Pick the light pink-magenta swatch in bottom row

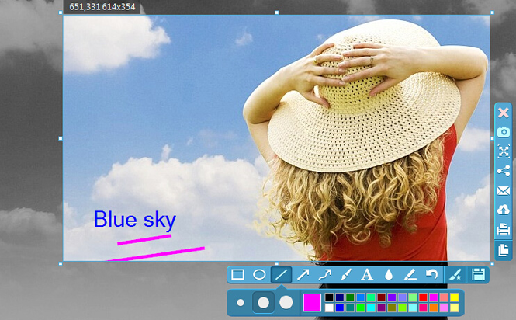pos(444,308)
